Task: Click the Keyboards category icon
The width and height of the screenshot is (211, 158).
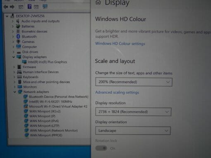Action: click(19, 77)
